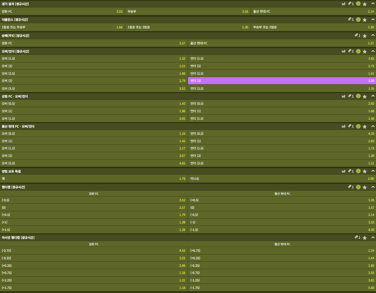Toggle favorite star for 아시안 핸디캡 market
Image resolution: width=376 pixels, height=293 pixels.
point(365,237)
